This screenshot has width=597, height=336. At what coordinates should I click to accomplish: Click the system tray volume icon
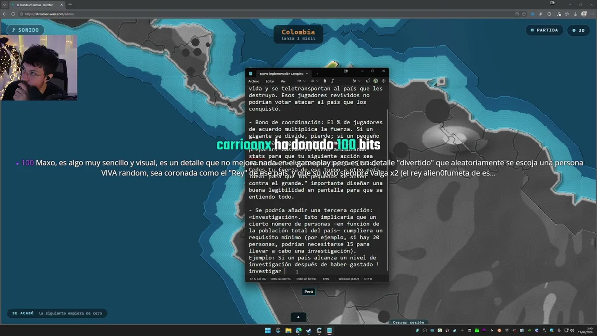click(x=572, y=330)
